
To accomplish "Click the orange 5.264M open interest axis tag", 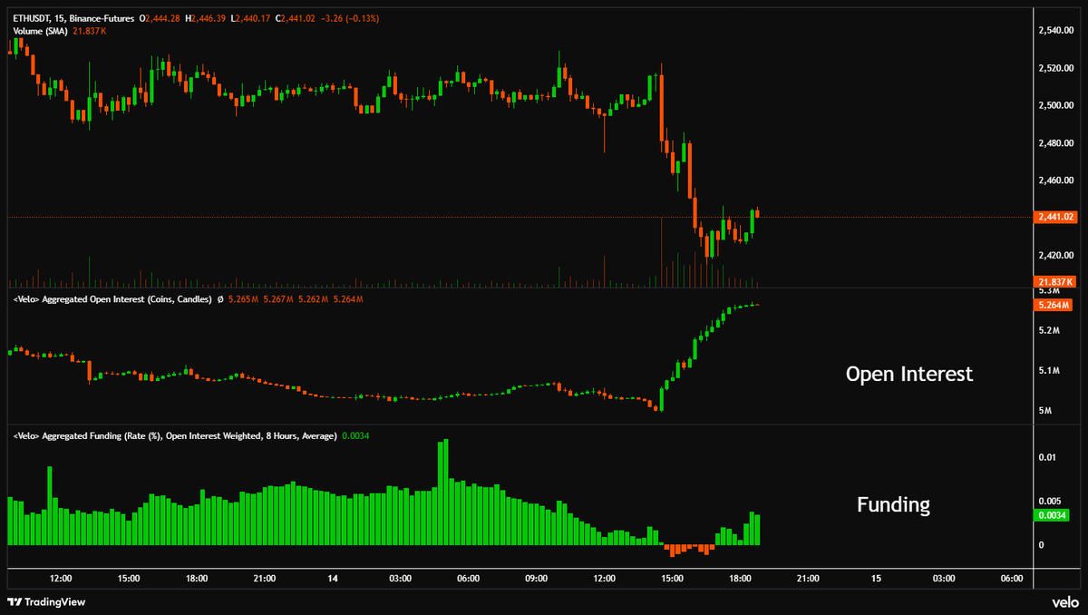I will point(1053,306).
